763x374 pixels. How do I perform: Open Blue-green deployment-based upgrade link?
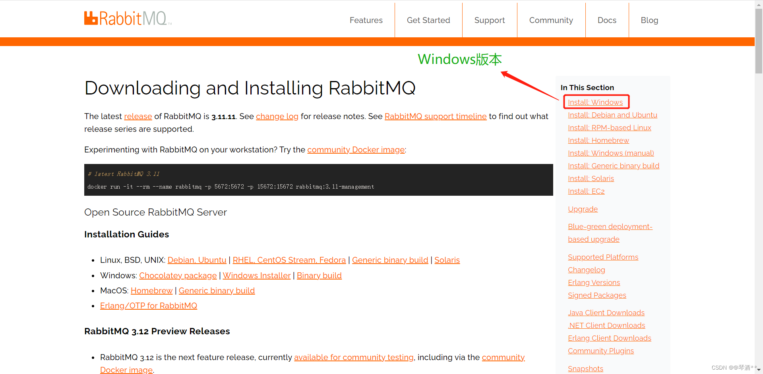point(610,233)
